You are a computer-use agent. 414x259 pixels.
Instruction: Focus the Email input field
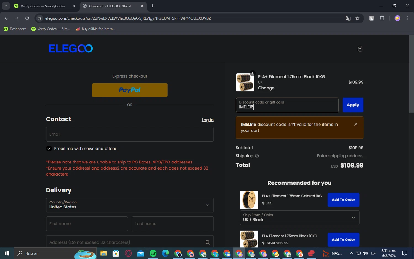coord(130,134)
